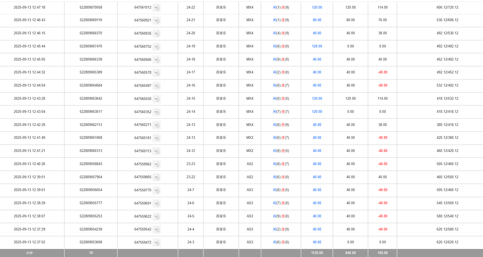Image resolution: width=483 pixels, height=257 pixels.
Task: Click replay icon next to 647560666
Action: (157, 60)
